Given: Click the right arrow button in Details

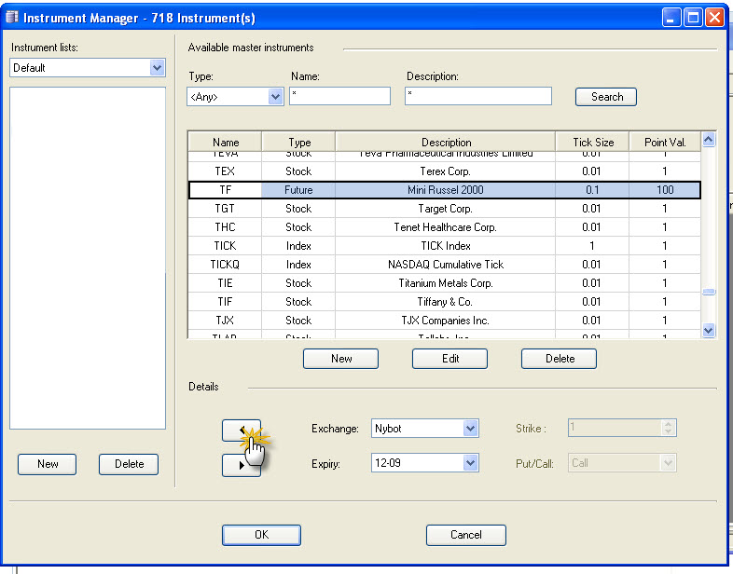Looking at the screenshot, I should pyautogui.click(x=241, y=466).
